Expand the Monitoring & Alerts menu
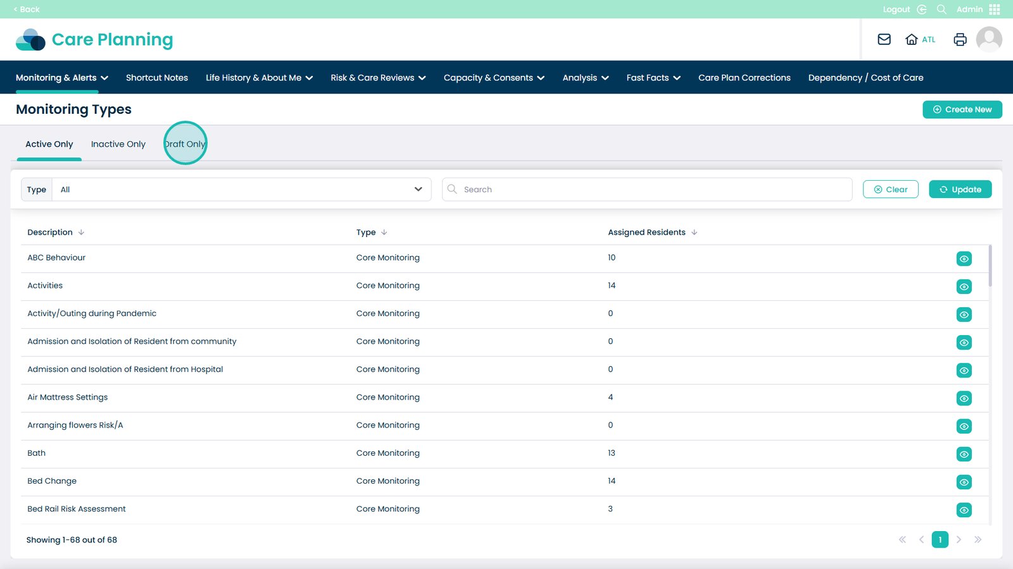Viewport: 1013px width, 569px height. (x=62, y=78)
